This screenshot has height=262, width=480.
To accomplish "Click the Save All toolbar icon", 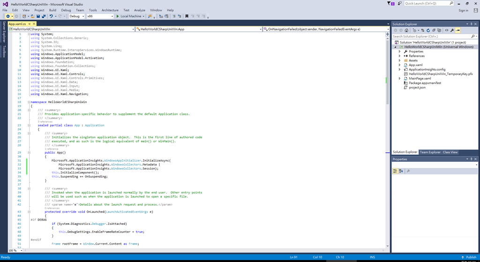I will click(44, 16).
